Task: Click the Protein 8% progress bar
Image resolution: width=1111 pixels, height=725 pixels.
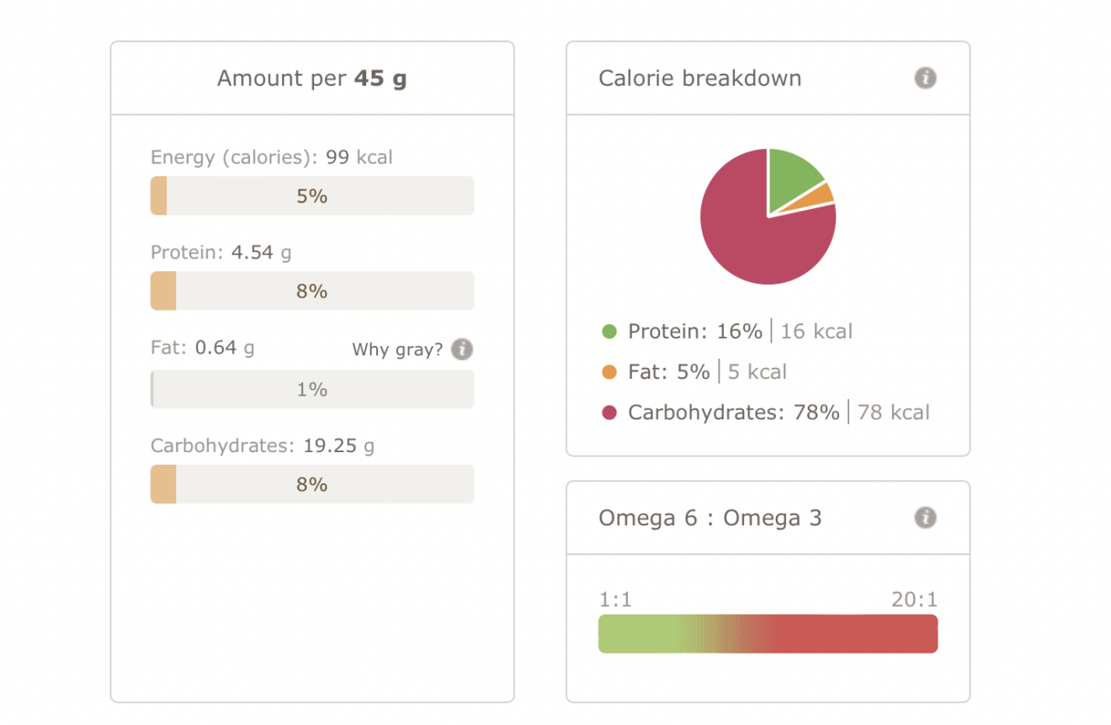Action: 311,291
